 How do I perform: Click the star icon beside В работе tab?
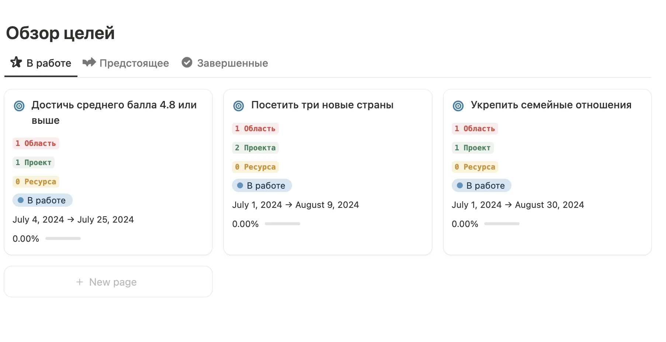[x=16, y=62]
